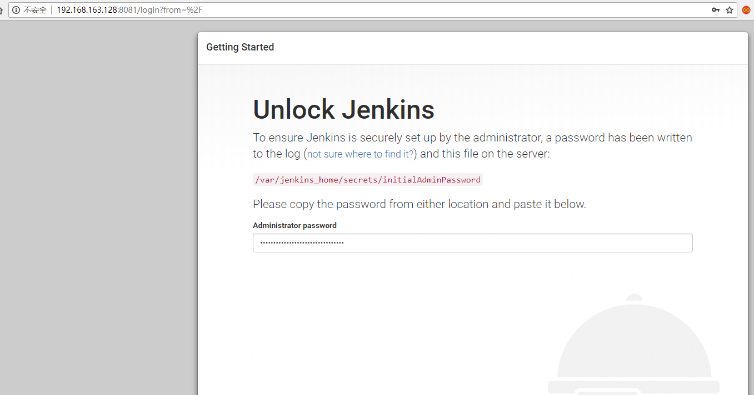Image resolution: width=754 pixels, height=395 pixels.
Task: Click the masked password dots
Action: 302,243
